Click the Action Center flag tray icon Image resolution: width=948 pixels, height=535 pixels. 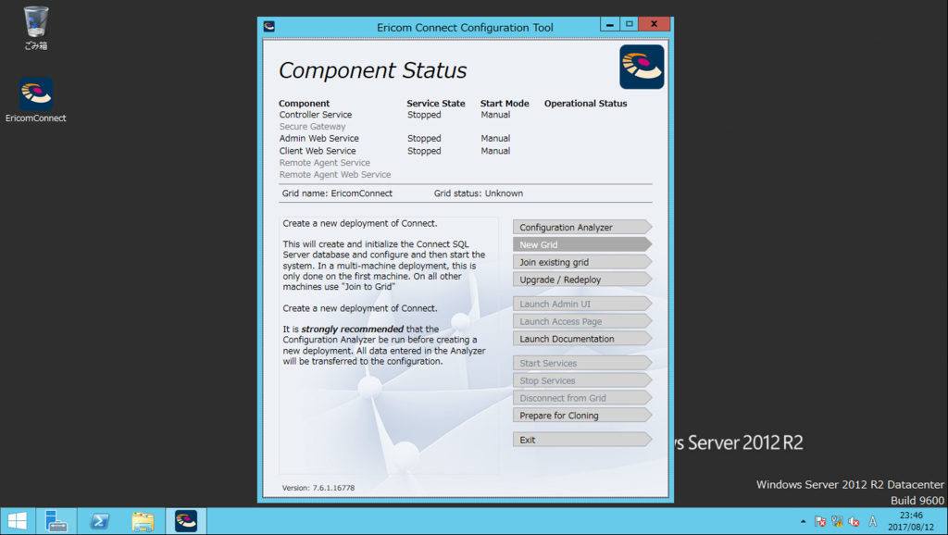click(x=820, y=521)
